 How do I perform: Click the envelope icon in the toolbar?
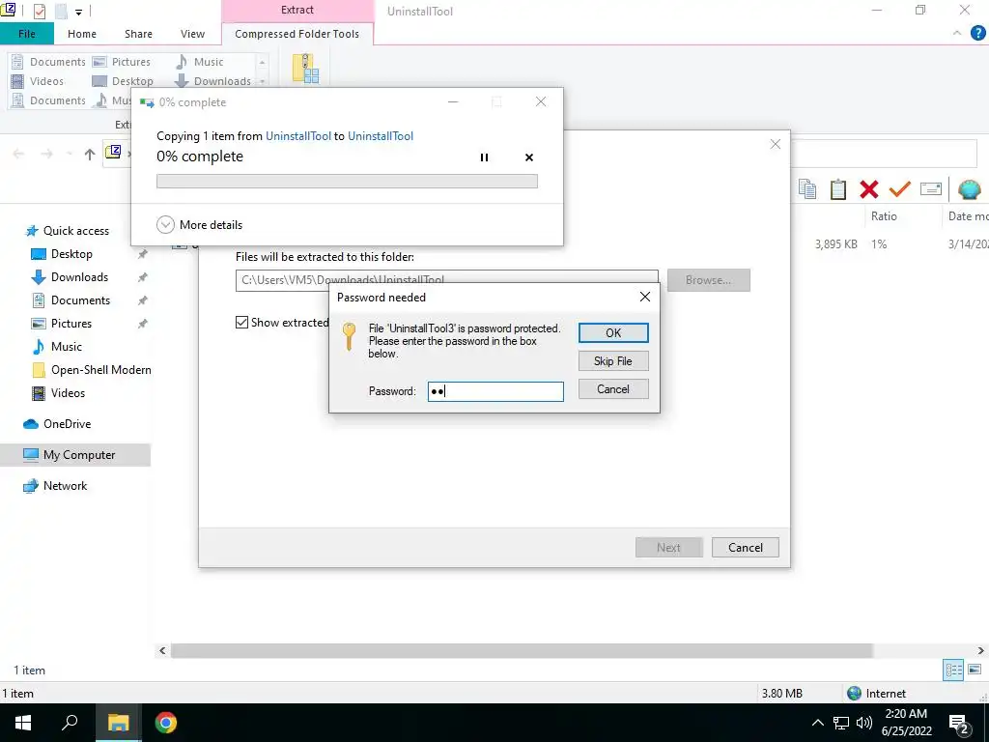[x=930, y=188]
